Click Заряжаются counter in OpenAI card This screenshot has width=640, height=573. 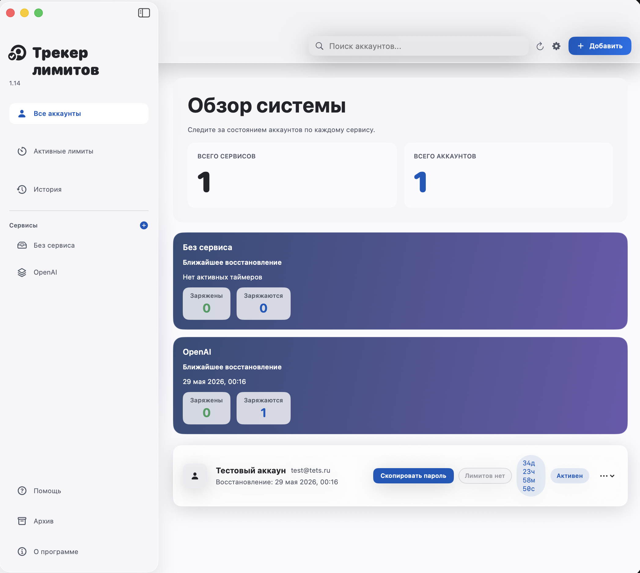click(263, 408)
